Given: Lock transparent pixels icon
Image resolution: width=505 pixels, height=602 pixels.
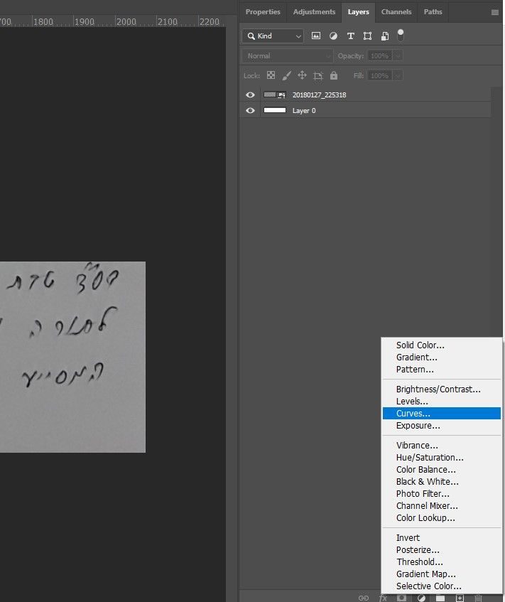Looking at the screenshot, I should click(271, 75).
